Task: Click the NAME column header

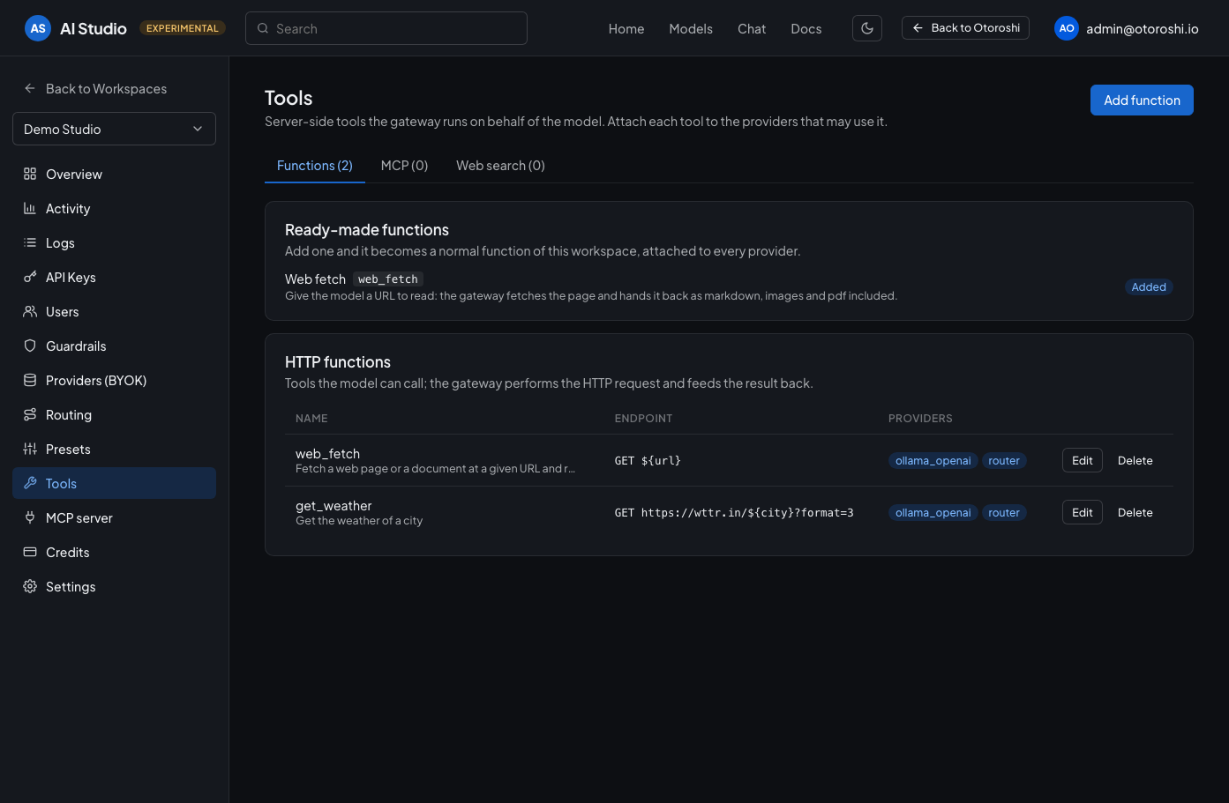Action: pos(311,418)
